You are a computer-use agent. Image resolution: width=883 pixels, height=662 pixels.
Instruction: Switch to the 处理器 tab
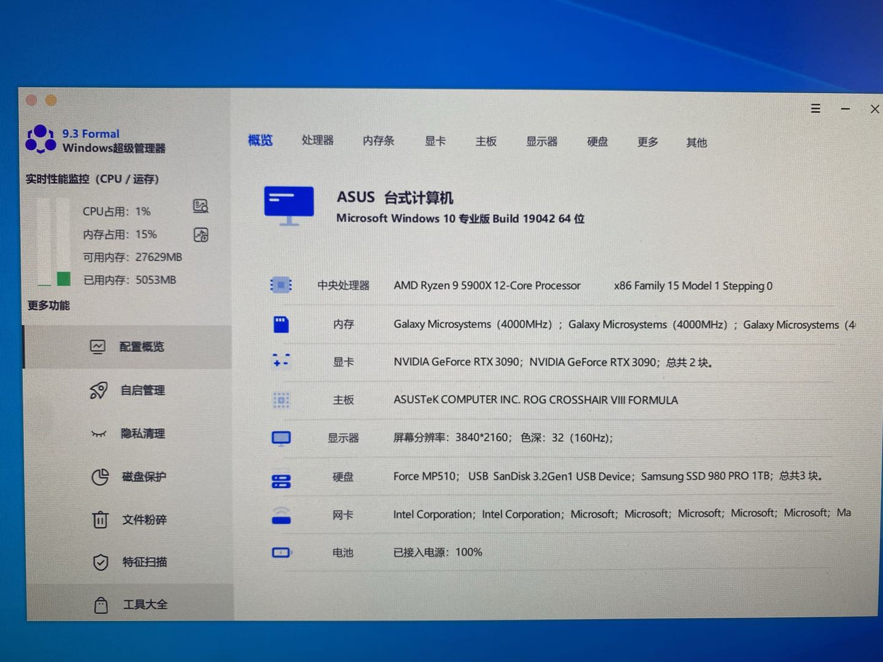(x=318, y=140)
